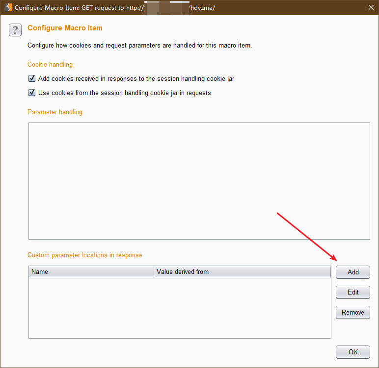Click 'Custom parameter locations in response' label
Screen dimensions: 379x368
84,255
